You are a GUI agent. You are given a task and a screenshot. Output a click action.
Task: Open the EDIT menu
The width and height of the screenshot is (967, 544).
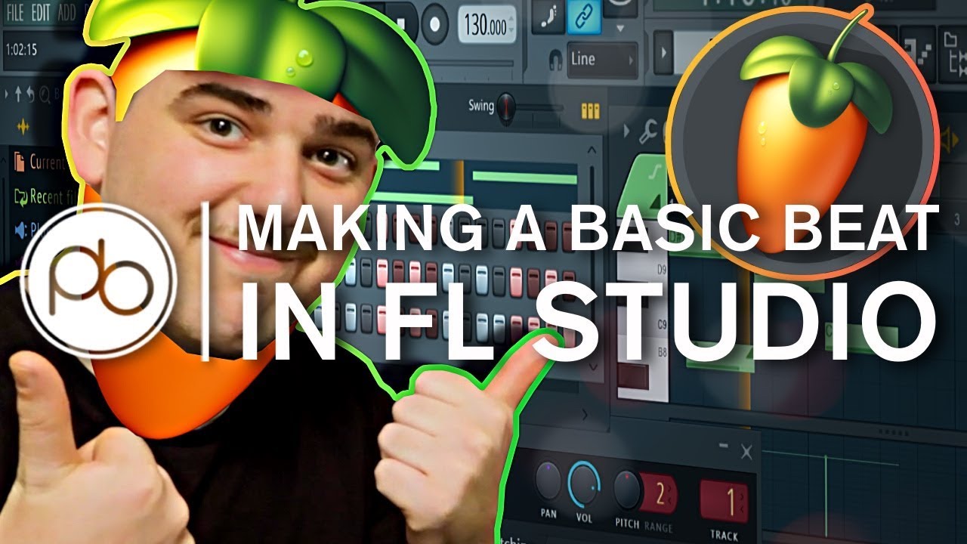(41, 13)
